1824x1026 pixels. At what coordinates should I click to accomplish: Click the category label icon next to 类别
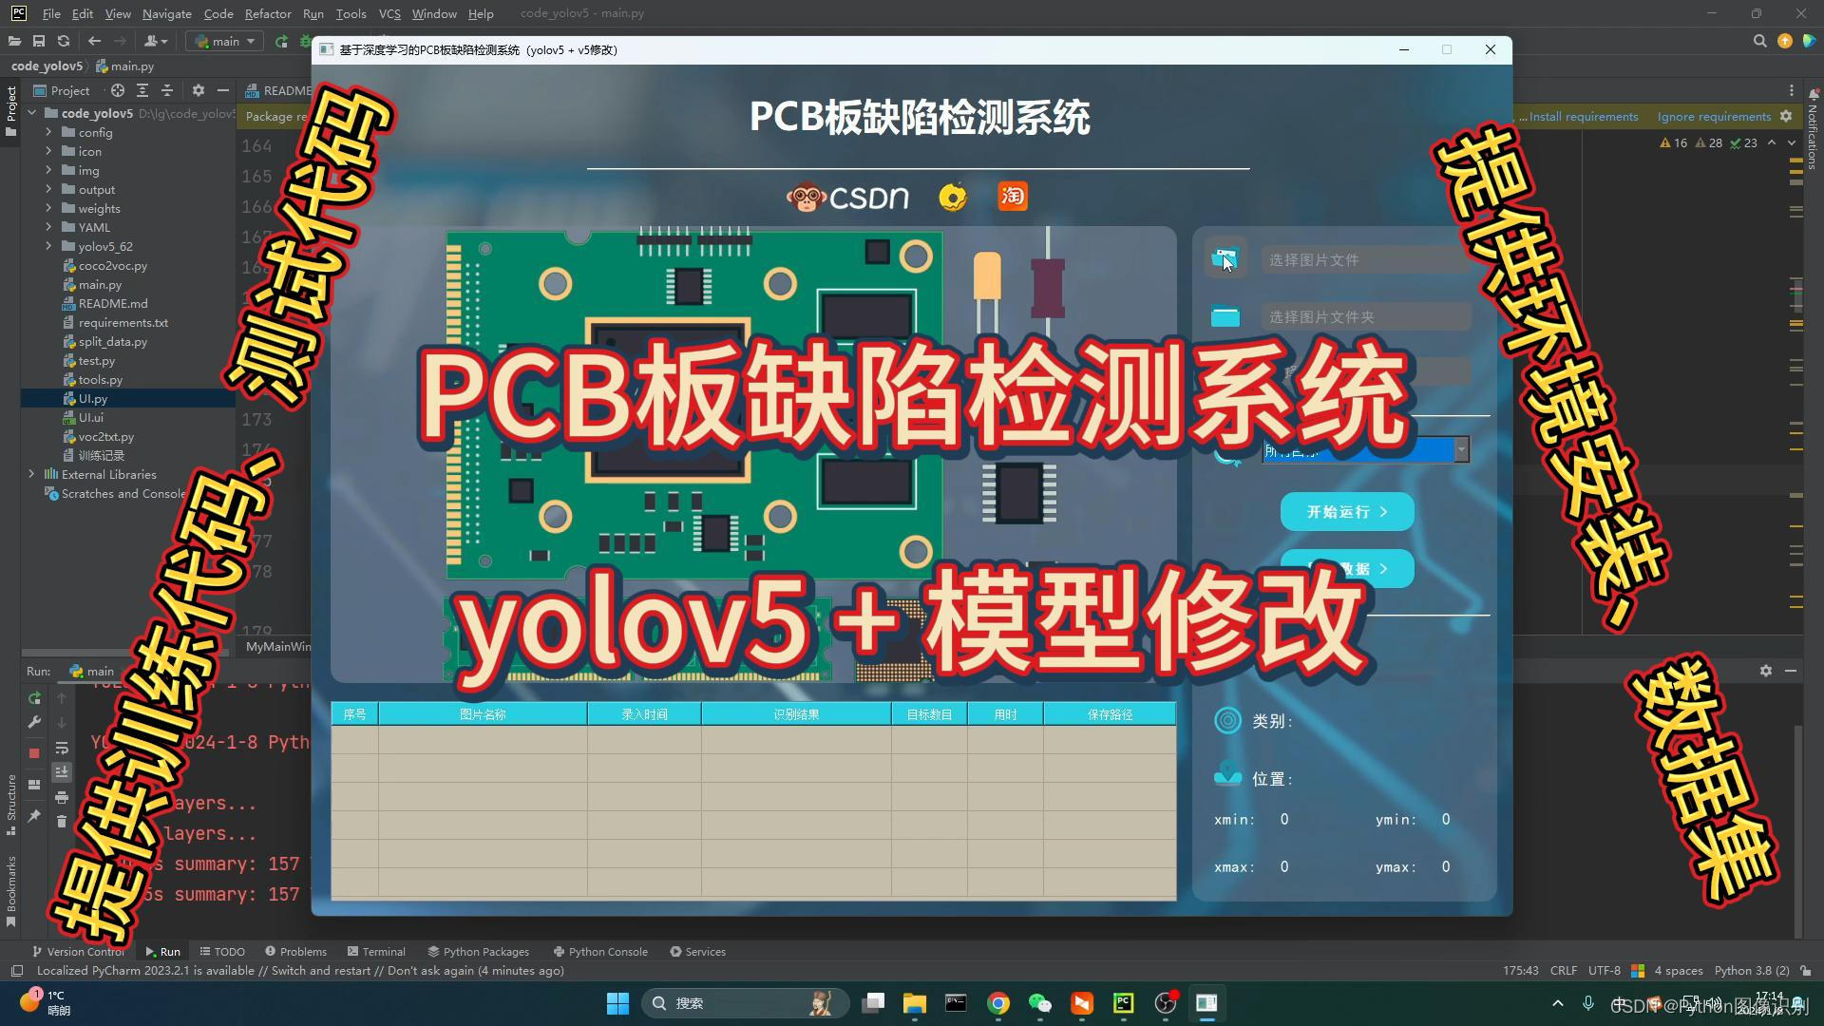pyautogui.click(x=1226, y=720)
